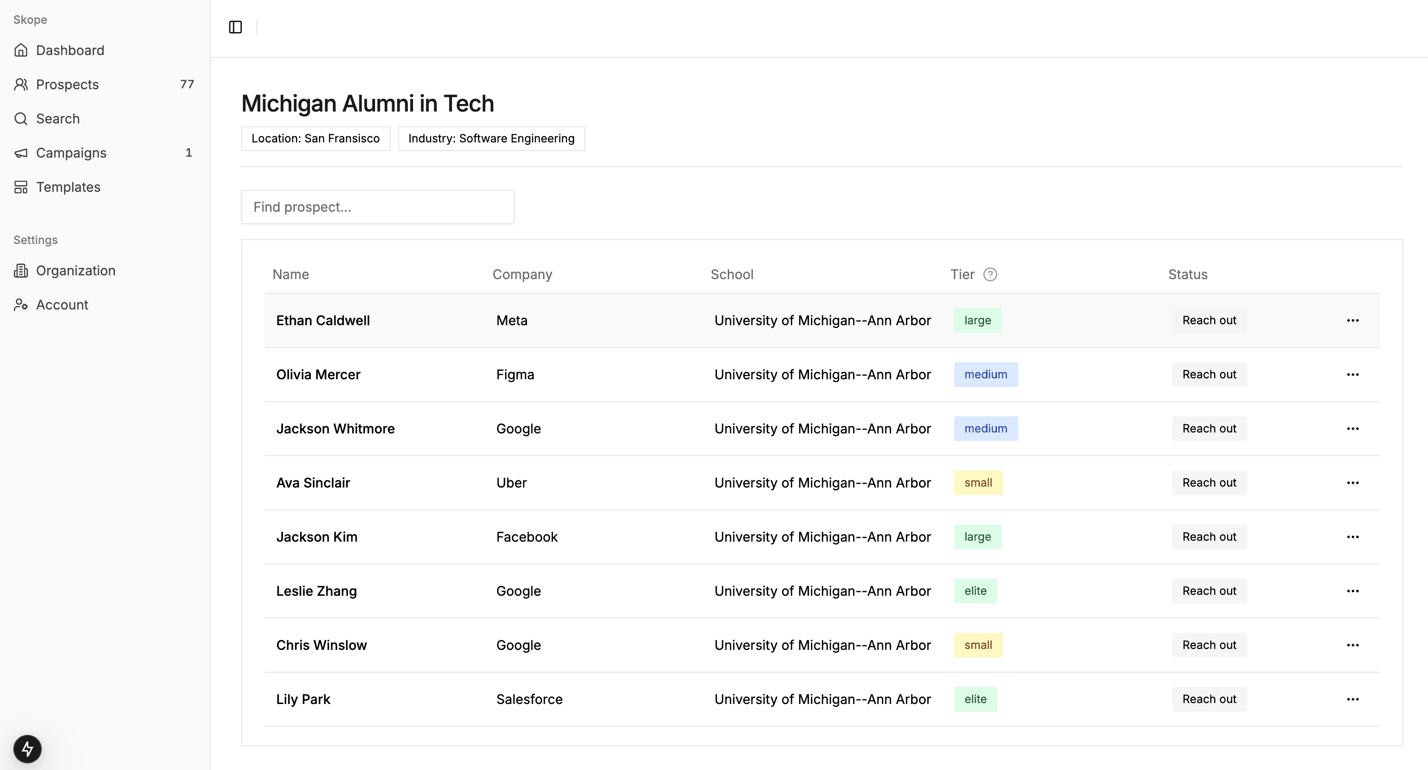Expand the three-dot menu for Lily Park
Viewport: 1428px width, 770px height.
(1353, 699)
